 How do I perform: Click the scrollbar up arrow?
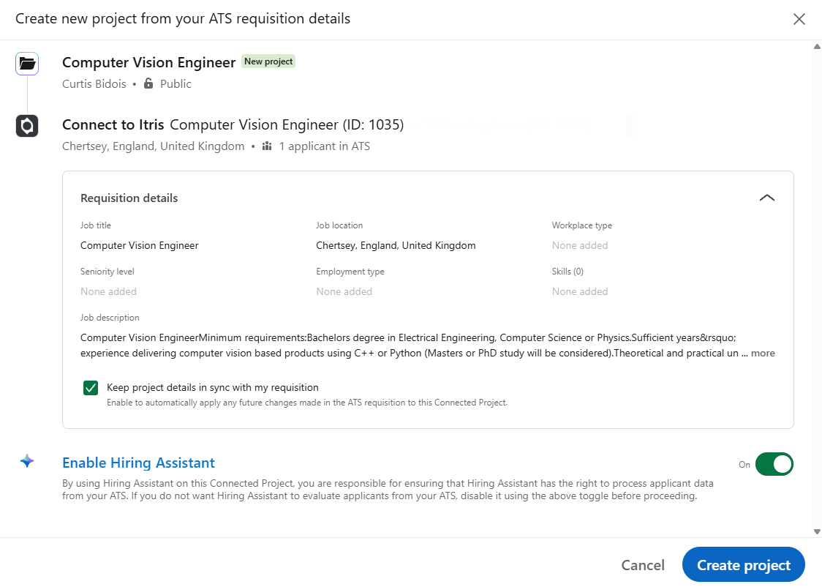[817, 47]
